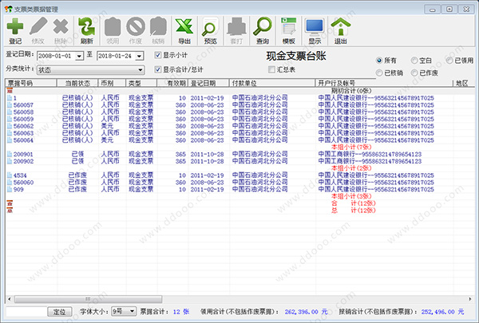Select ticket number 560060 cell
479x323 pixels.
click(x=23, y=183)
